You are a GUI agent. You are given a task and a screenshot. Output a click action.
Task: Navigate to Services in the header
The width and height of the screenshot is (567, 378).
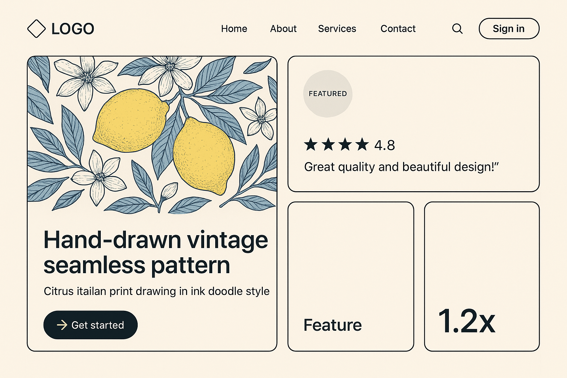(337, 29)
